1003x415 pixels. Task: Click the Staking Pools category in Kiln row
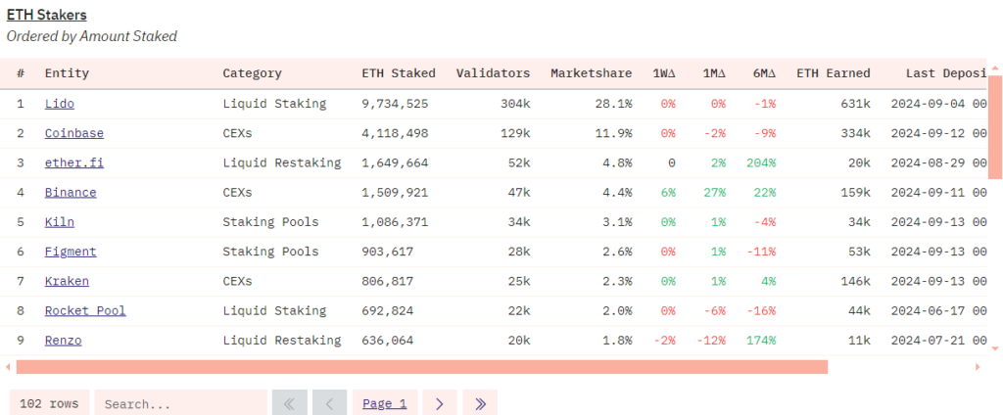[x=270, y=222]
